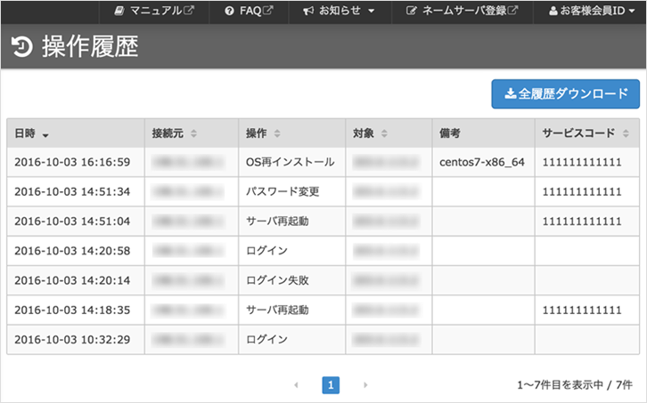The width and height of the screenshot is (647, 403).
Task: Expand the お知らせ notifications dropdown
Action: point(339,12)
